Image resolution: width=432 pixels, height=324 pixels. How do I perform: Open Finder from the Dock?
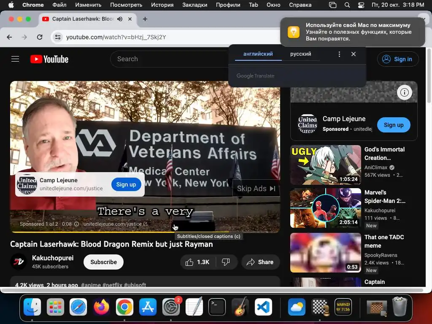32,307
